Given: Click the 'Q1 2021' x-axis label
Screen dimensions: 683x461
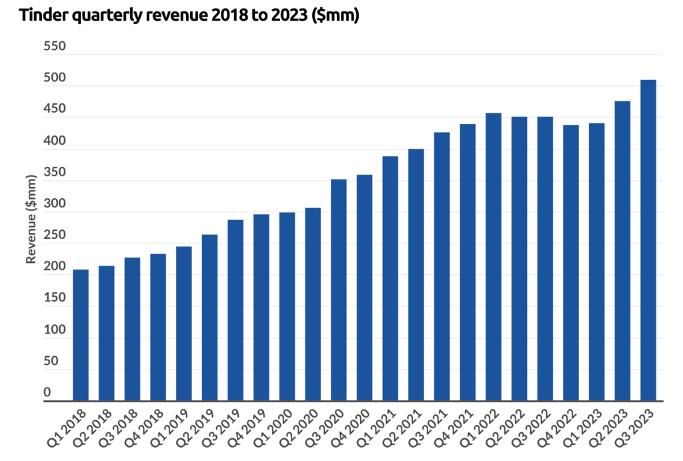Looking at the screenshot, I should pyautogui.click(x=376, y=428).
